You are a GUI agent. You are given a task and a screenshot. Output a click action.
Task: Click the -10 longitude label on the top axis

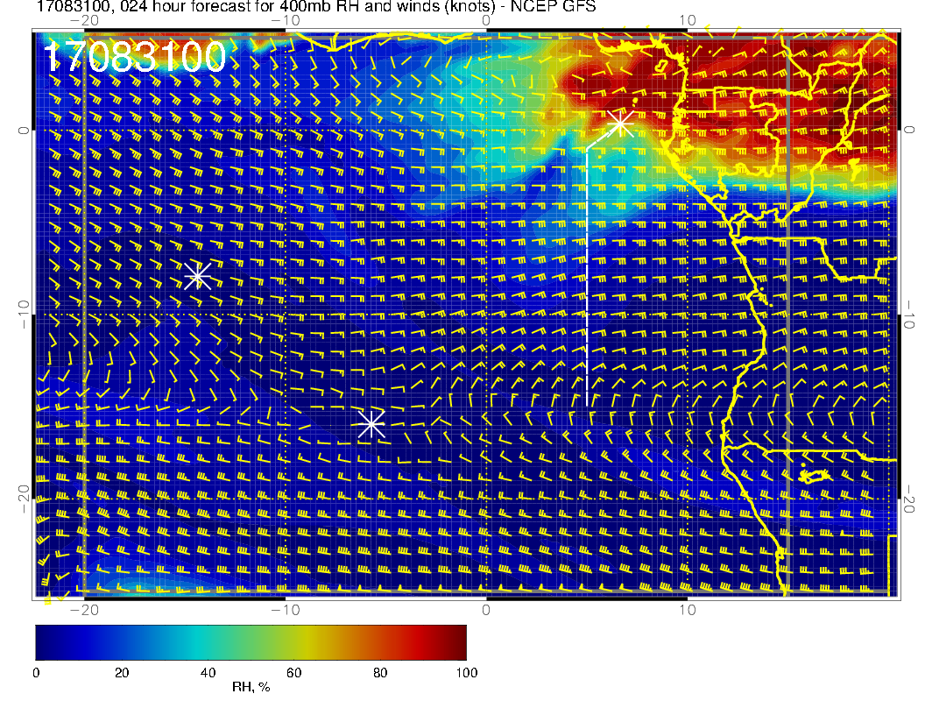286,19
